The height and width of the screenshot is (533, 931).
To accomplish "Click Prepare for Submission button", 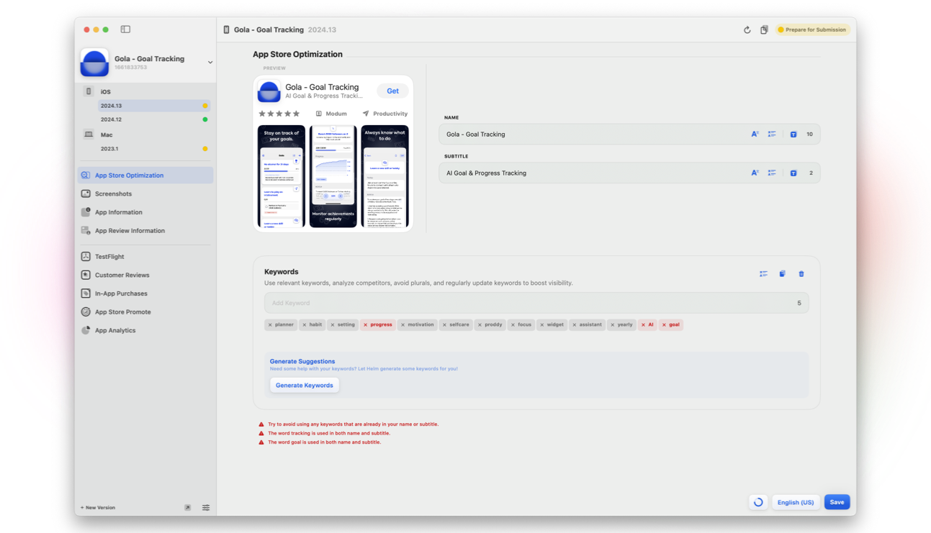I will coord(811,29).
